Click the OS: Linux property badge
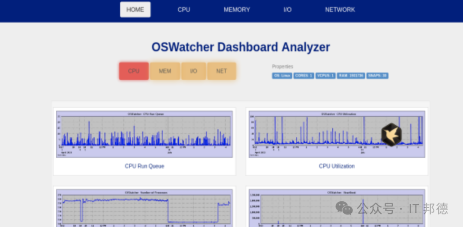 (282, 76)
